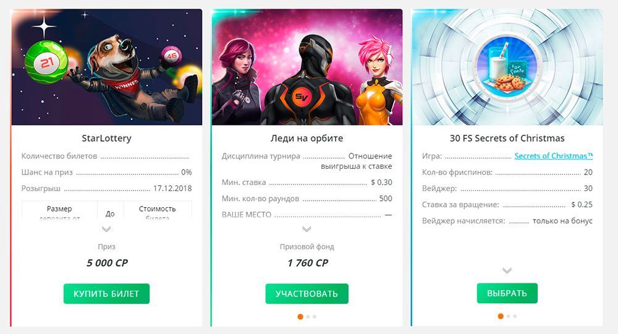Click the КУПИТЬ БИЛЕТ button
Image resolution: width=618 pixels, height=334 pixels.
pos(106,294)
